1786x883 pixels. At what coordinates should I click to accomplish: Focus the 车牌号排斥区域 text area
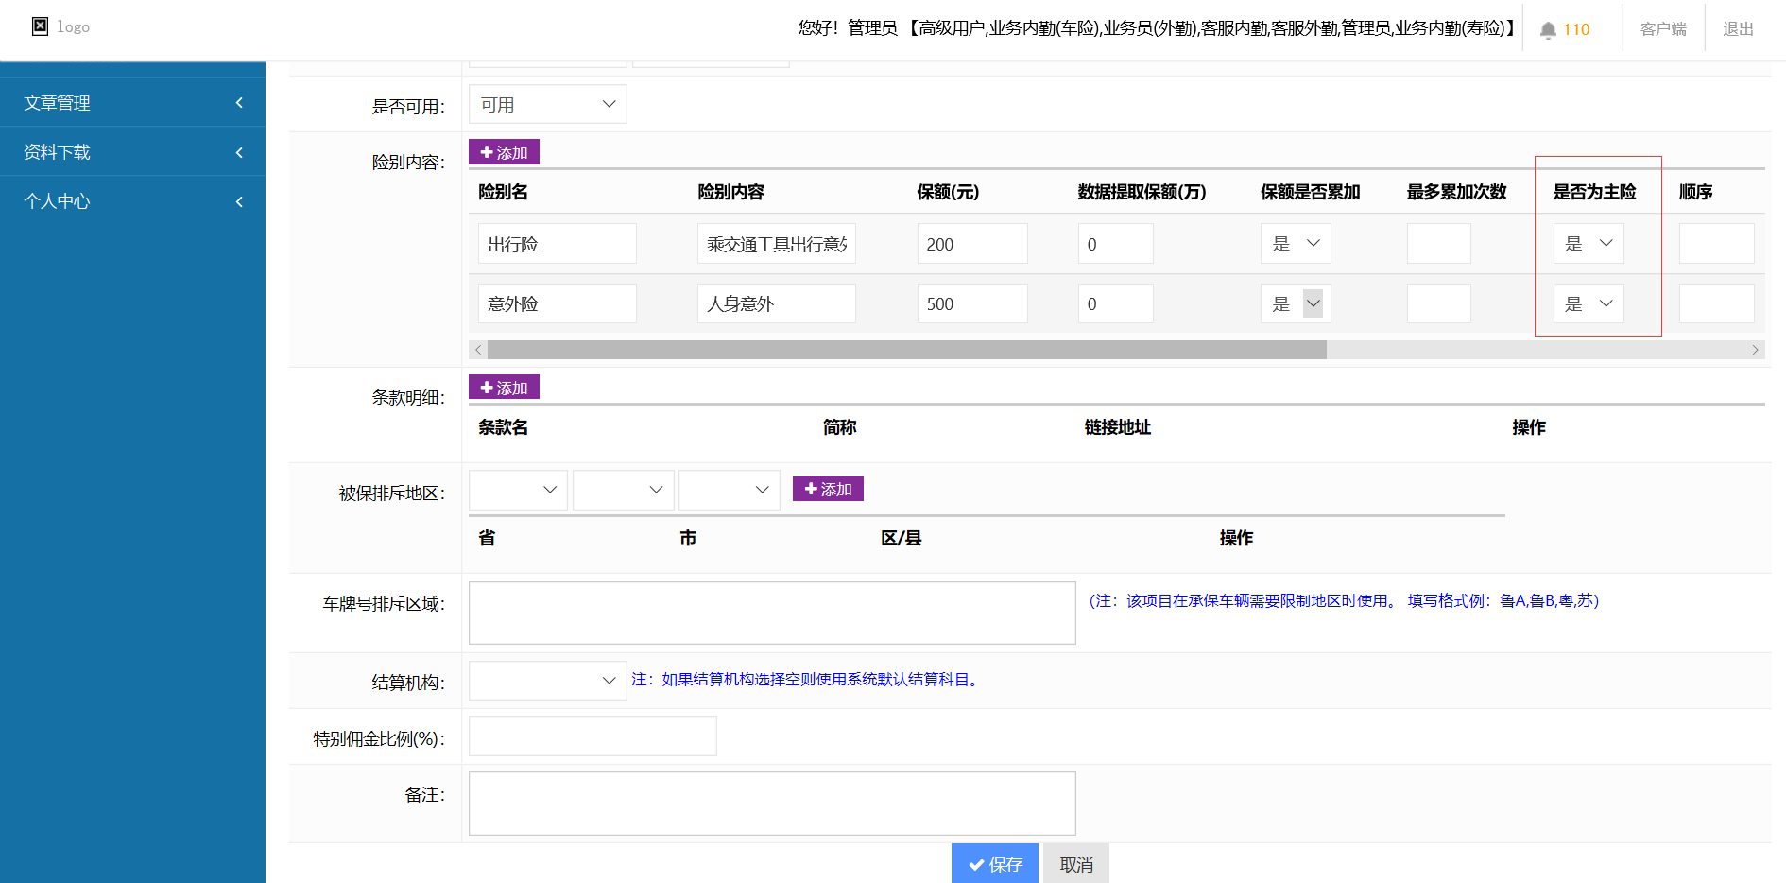(x=771, y=613)
